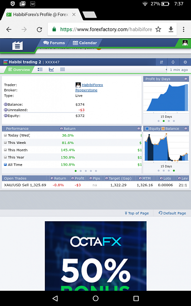This screenshot has height=306, width=191.
Task: Select the Overview tab
Action: tap(19, 70)
